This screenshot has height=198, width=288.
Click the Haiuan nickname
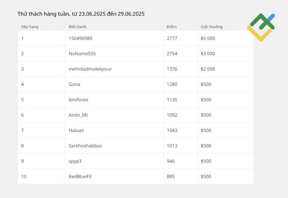click(x=76, y=130)
